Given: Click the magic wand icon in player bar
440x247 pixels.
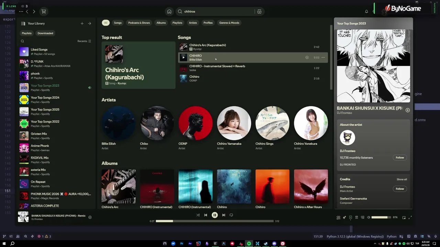Looking at the screenshot, I should (338, 217).
